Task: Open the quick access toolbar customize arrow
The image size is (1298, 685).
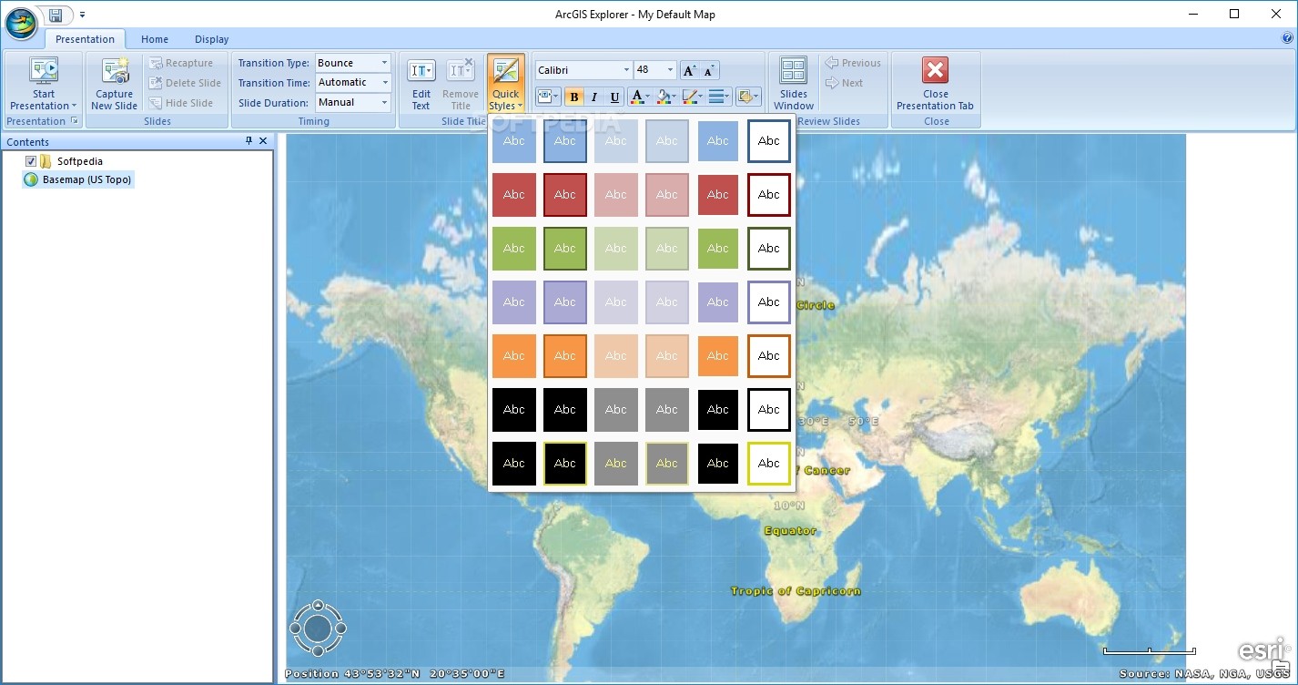Action: pyautogui.click(x=82, y=15)
